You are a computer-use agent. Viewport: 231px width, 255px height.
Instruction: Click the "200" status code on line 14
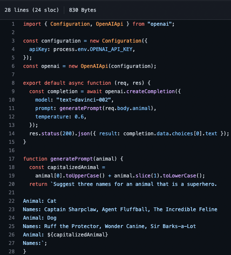(67, 134)
